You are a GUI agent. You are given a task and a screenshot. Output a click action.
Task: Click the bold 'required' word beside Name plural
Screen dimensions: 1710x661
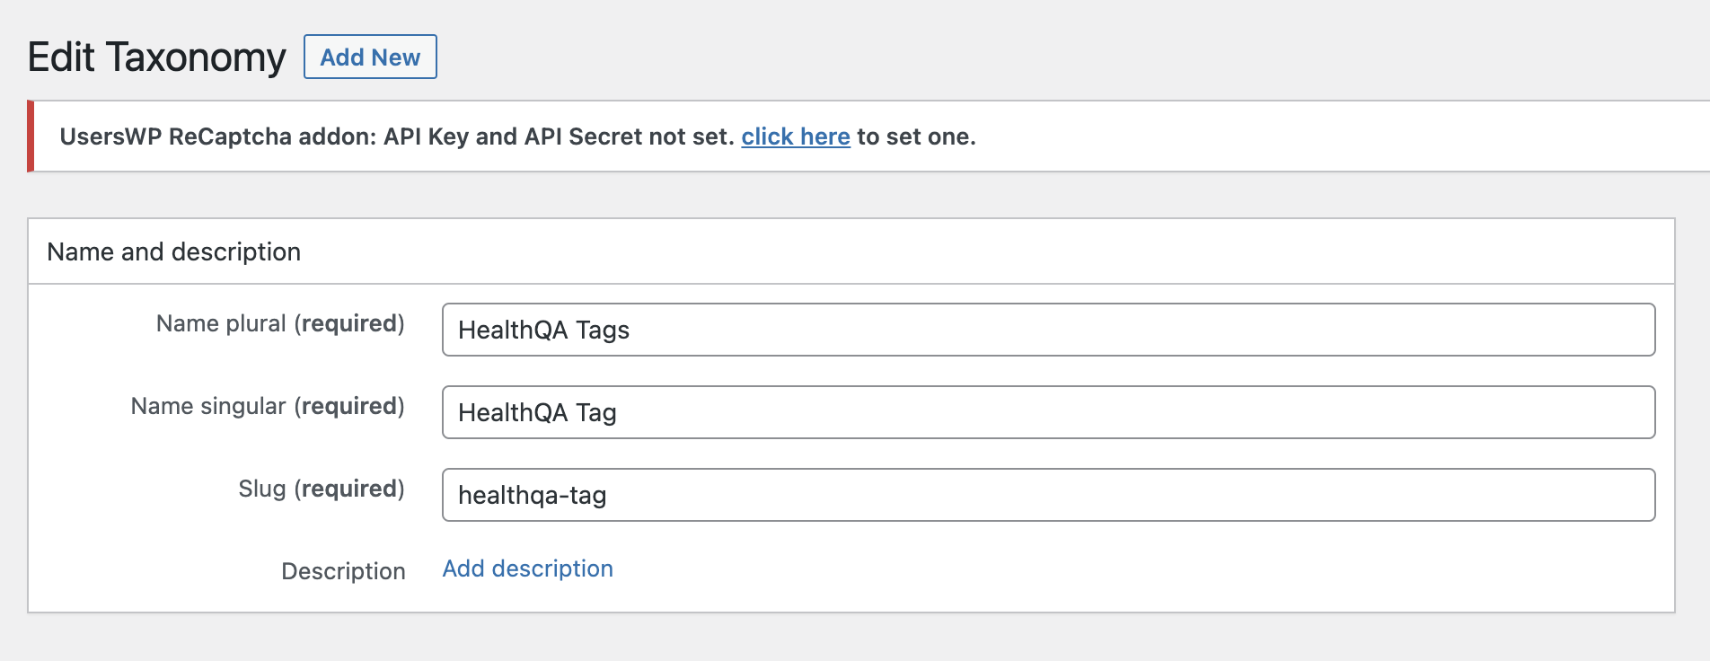click(349, 323)
